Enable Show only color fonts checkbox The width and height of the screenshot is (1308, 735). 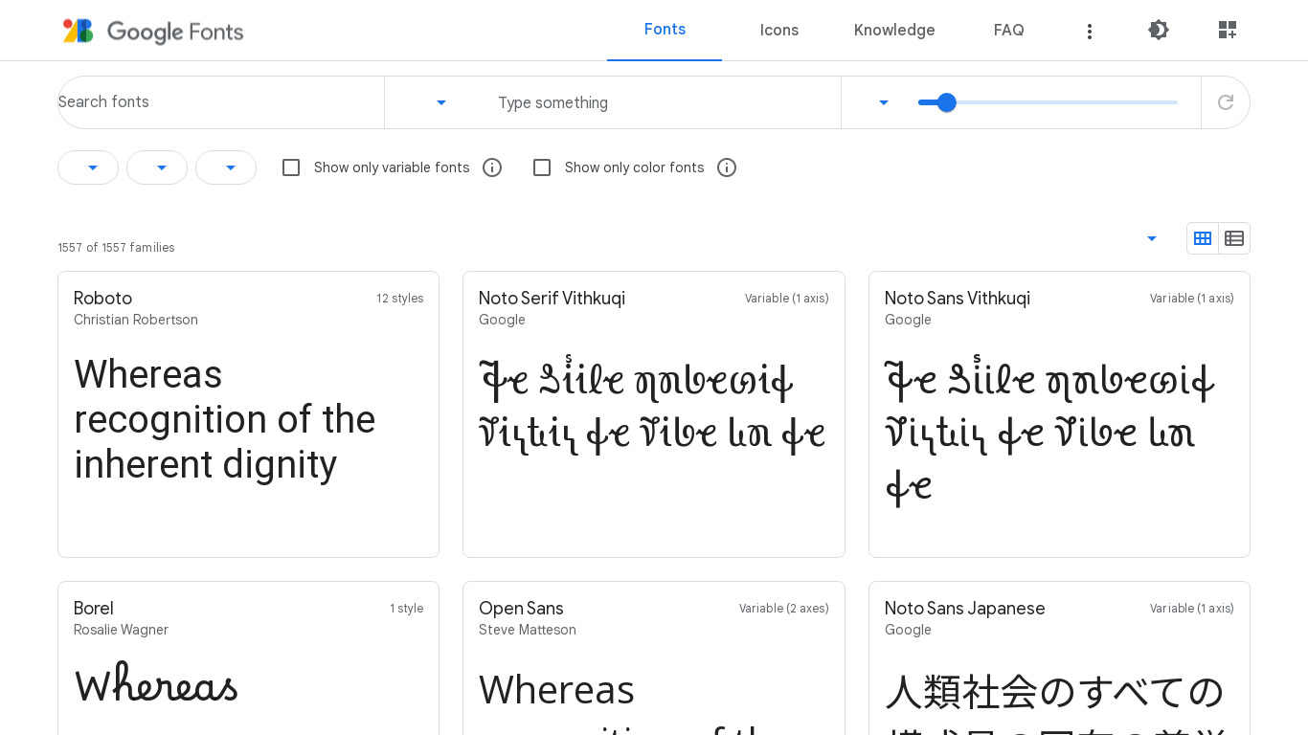tap(542, 167)
